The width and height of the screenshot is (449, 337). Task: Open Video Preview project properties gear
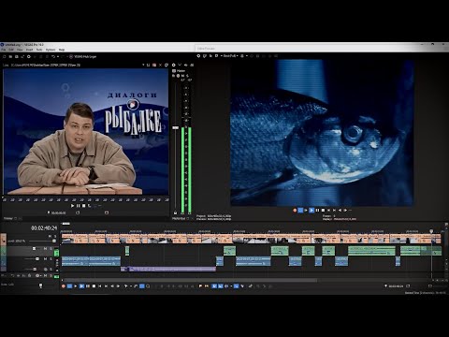coord(198,56)
